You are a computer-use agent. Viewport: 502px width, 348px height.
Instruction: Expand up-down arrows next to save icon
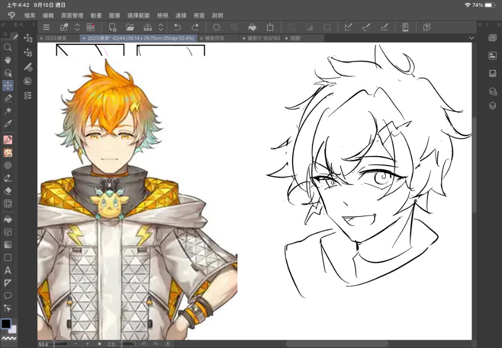click(161, 27)
